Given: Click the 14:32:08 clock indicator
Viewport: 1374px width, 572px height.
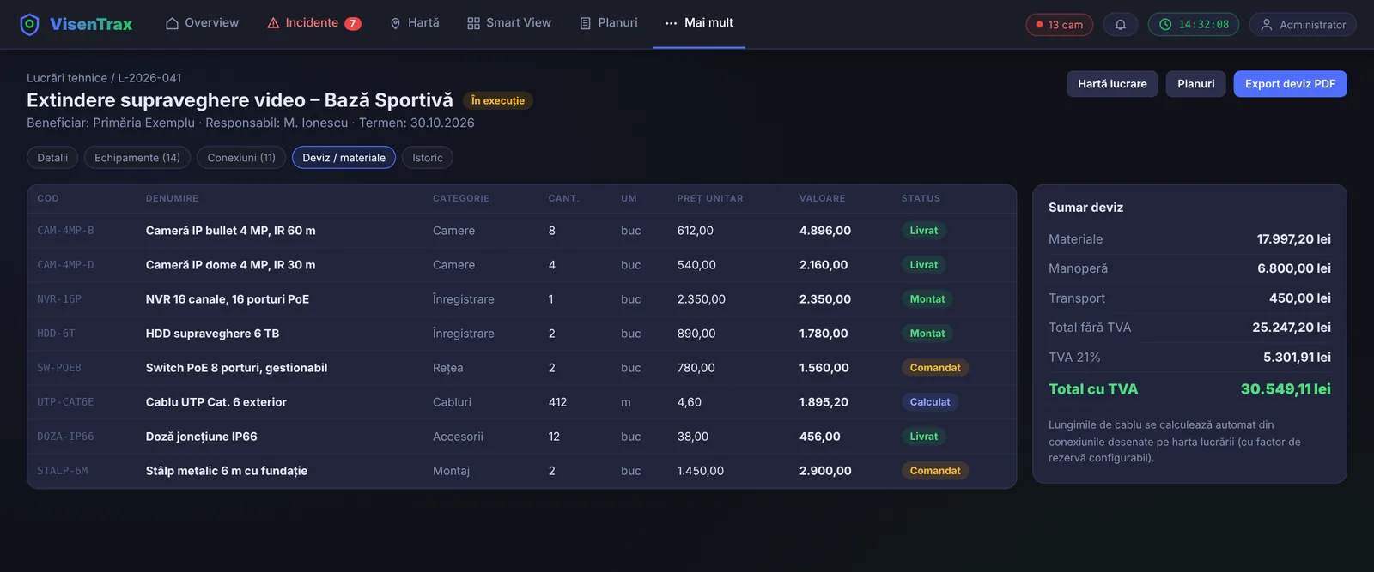Looking at the screenshot, I should [x=1194, y=25].
